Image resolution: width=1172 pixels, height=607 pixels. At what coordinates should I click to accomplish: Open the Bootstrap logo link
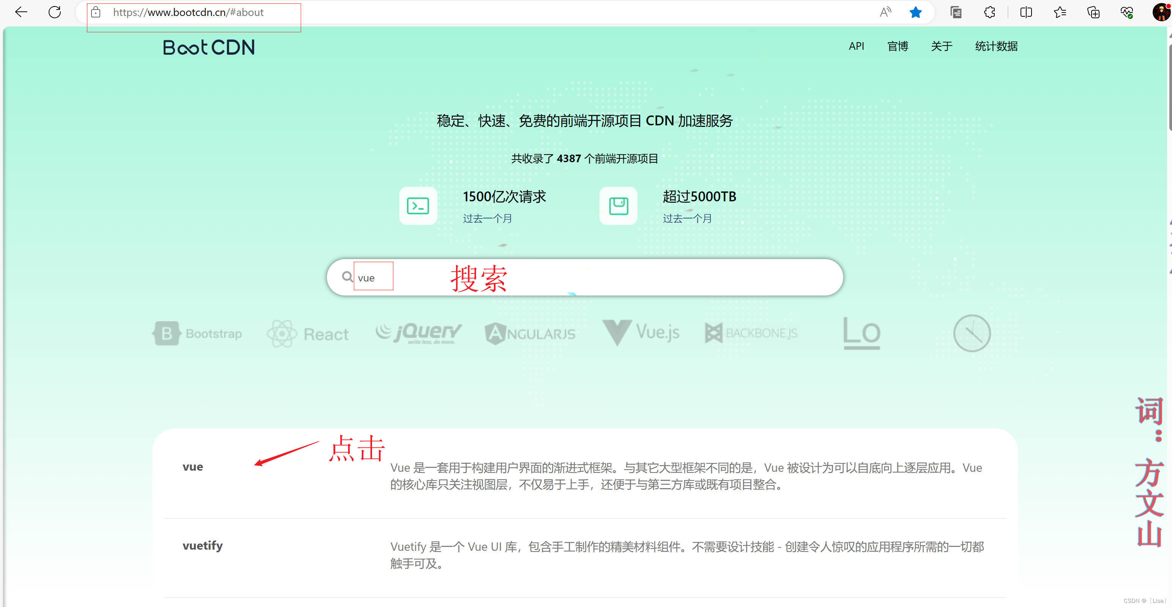pos(197,334)
